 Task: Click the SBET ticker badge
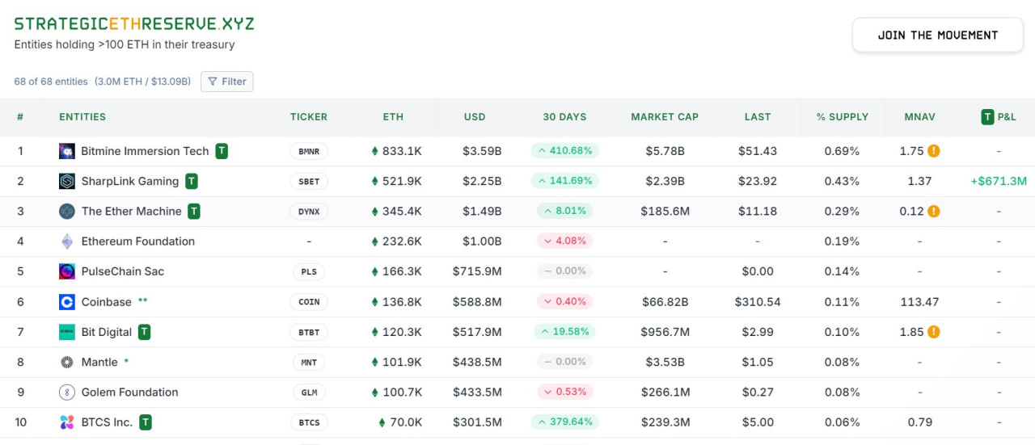[309, 182]
